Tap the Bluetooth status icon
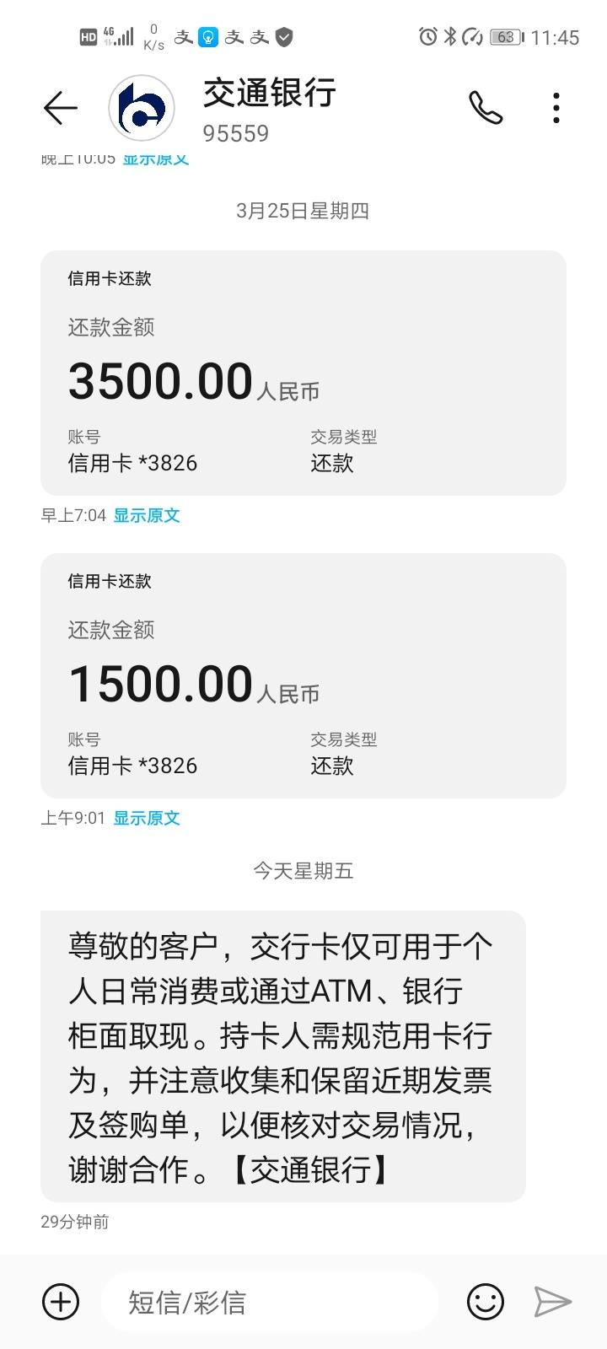The image size is (607, 1349). point(450,36)
